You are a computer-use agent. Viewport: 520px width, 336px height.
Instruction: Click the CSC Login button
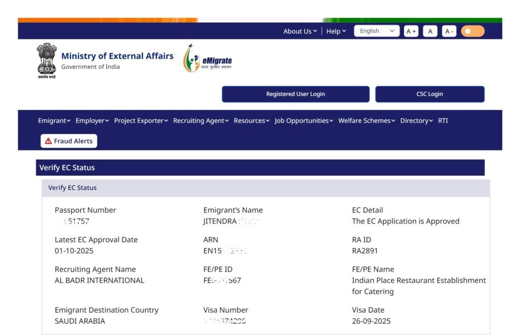[x=430, y=94]
